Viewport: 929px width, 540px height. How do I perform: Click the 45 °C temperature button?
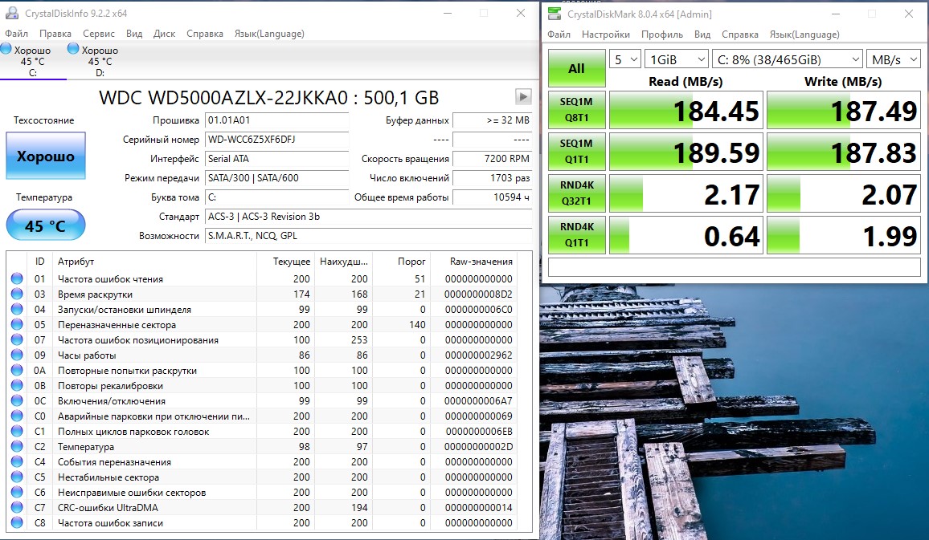point(46,225)
